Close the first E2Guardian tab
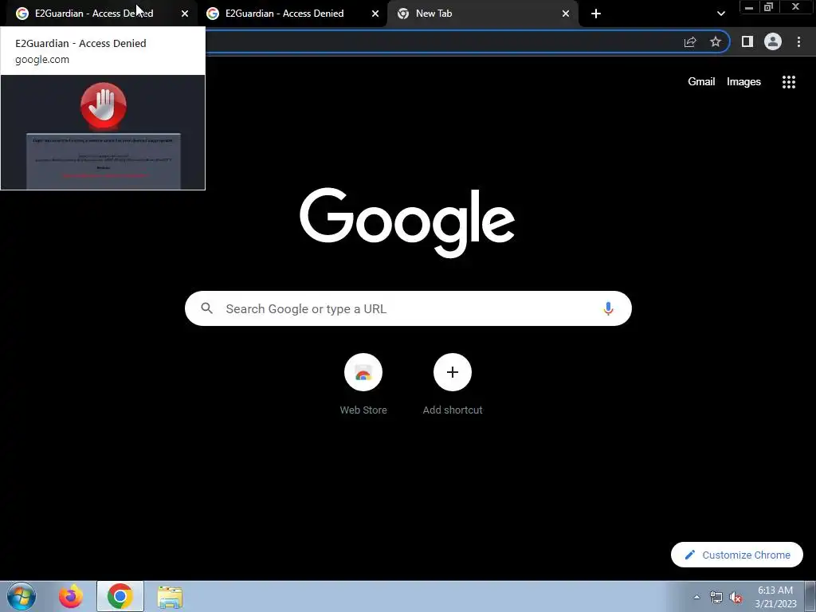 (185, 14)
